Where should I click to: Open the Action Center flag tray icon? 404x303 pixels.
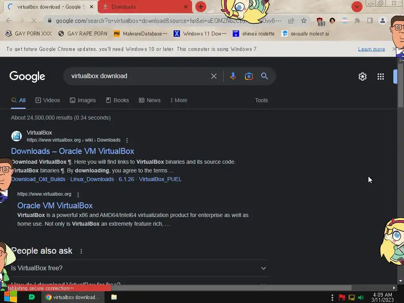(x=342, y=297)
